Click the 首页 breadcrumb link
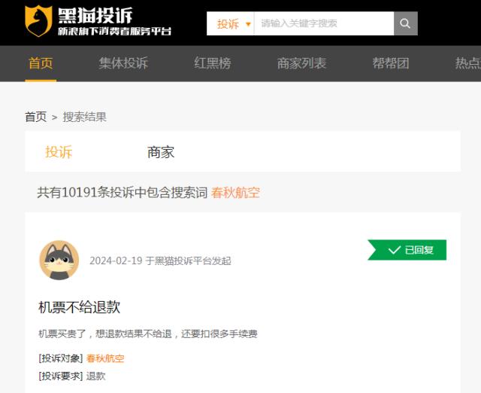 coord(36,117)
